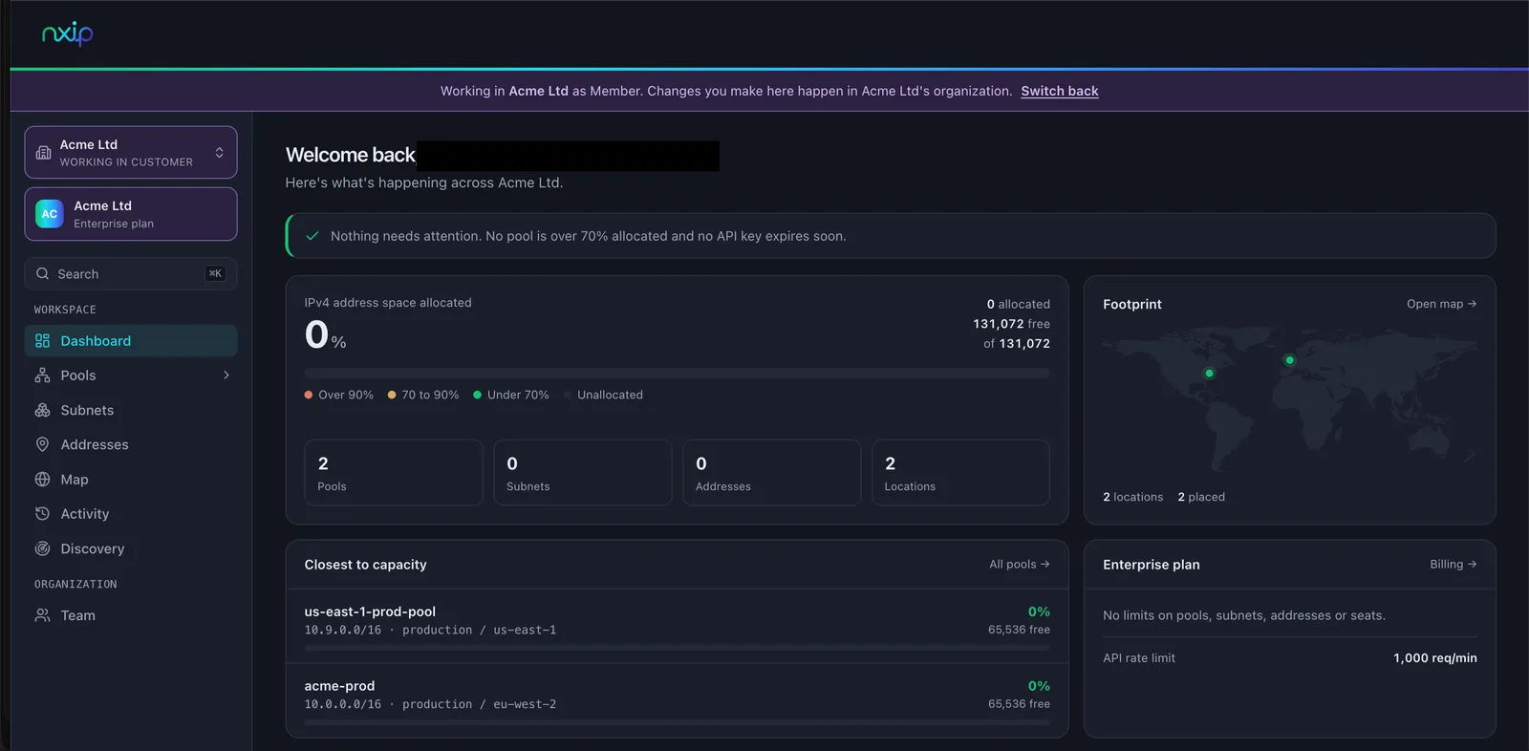Click the Subnets icon in sidebar

pos(42,410)
